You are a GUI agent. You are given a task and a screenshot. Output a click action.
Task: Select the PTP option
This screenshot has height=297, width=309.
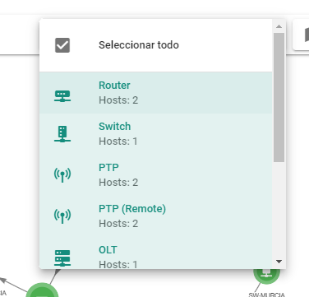[x=155, y=175]
